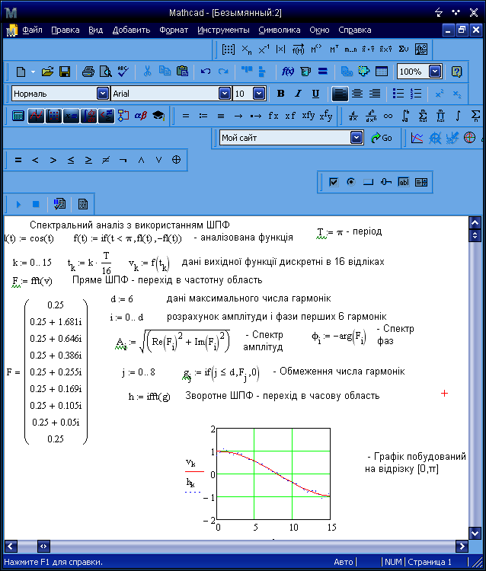Insert definite integral operator
This screenshot has width=486, height=571.
click(405, 116)
